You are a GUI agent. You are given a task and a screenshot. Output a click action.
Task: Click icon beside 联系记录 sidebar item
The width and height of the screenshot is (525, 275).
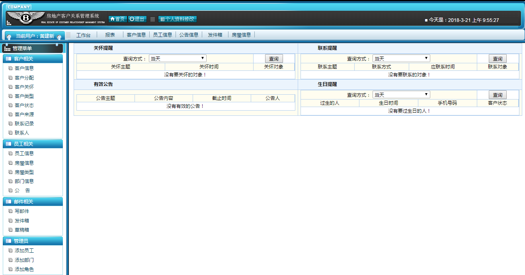tap(10, 124)
